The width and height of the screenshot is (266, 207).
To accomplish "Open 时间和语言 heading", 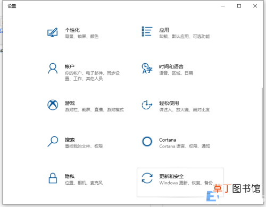I will (171, 67).
